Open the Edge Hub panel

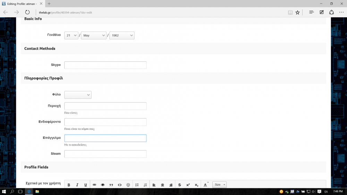311,12
